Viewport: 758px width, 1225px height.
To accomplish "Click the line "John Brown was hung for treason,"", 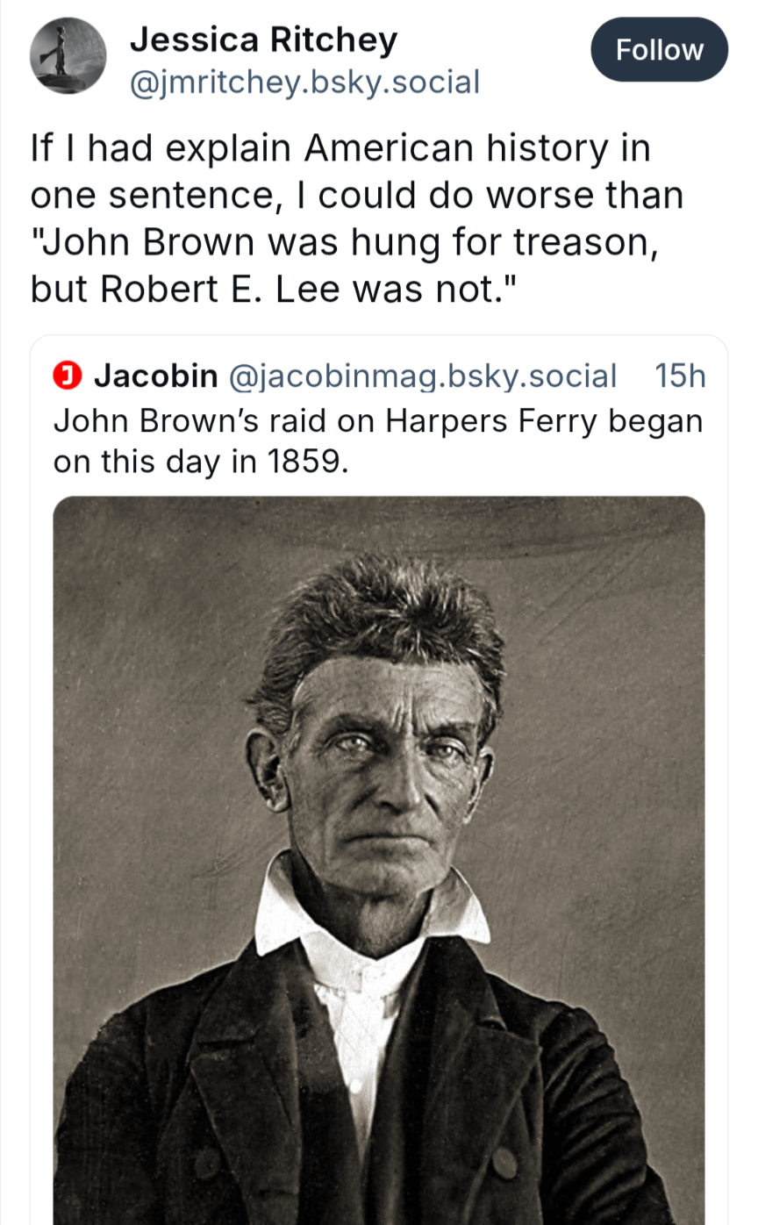I will coord(344,241).
